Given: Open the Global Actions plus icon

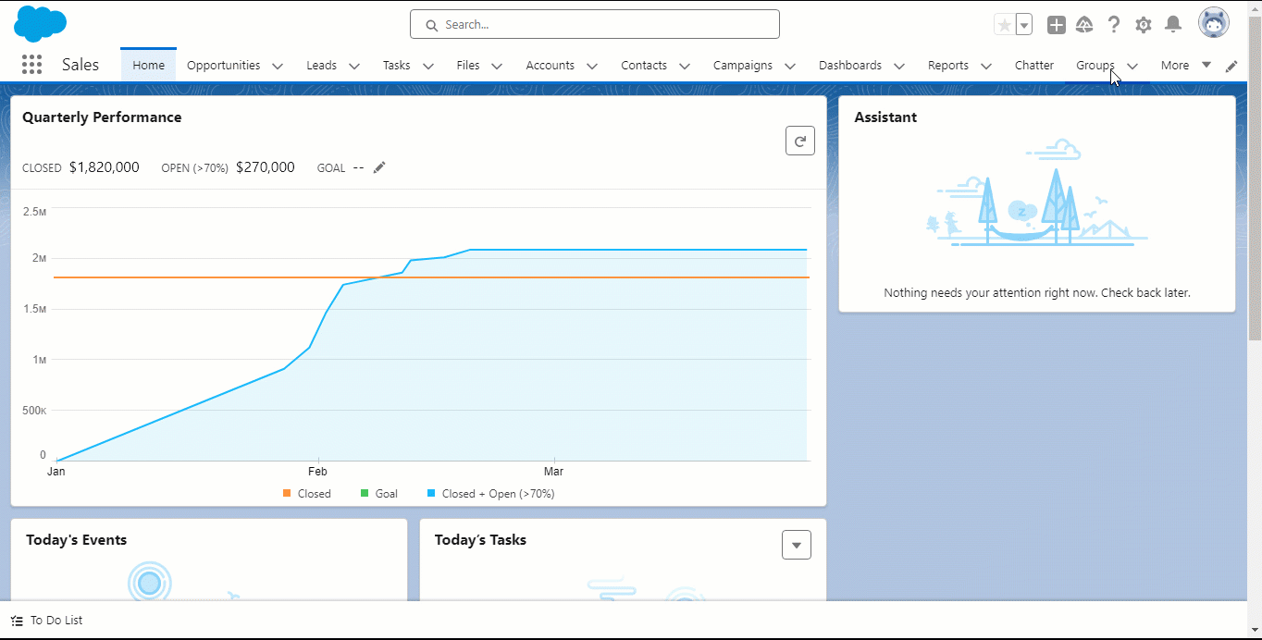Looking at the screenshot, I should (1057, 25).
